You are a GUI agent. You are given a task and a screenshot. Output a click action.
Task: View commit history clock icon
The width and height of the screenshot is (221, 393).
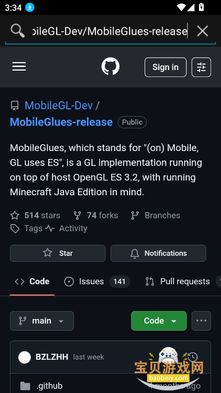click(192, 357)
